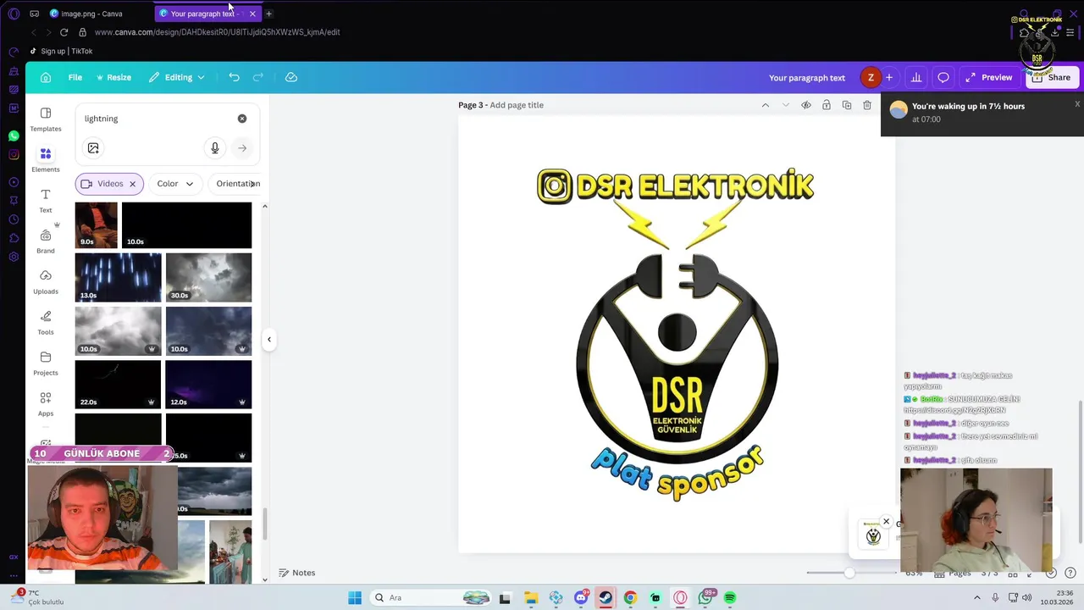Start voice search with microphone icon
The height and width of the screenshot is (610, 1084).
[x=215, y=148]
